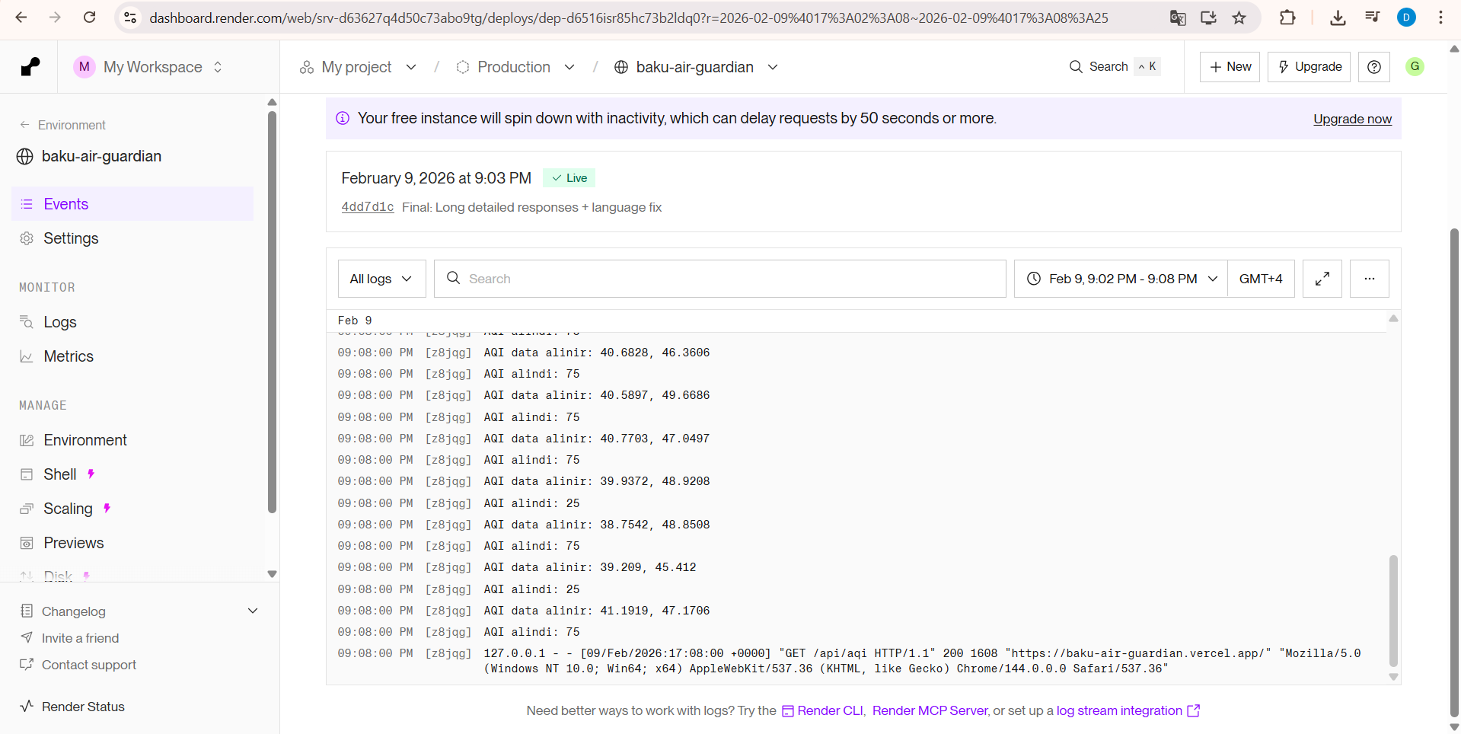1461x734 pixels.
Task: Click the Upgrade now link
Action: tap(1352, 119)
